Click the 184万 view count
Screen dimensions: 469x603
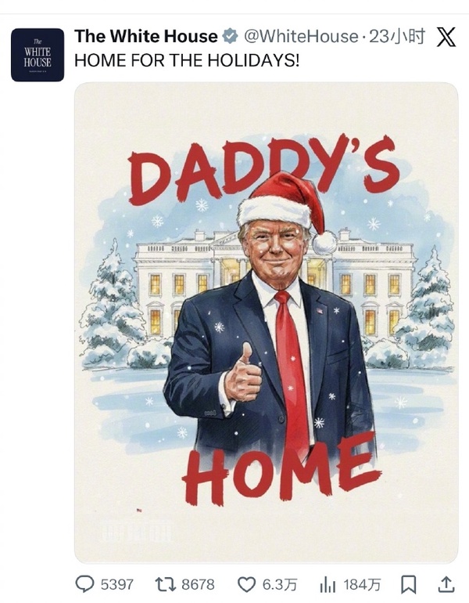tap(362, 584)
